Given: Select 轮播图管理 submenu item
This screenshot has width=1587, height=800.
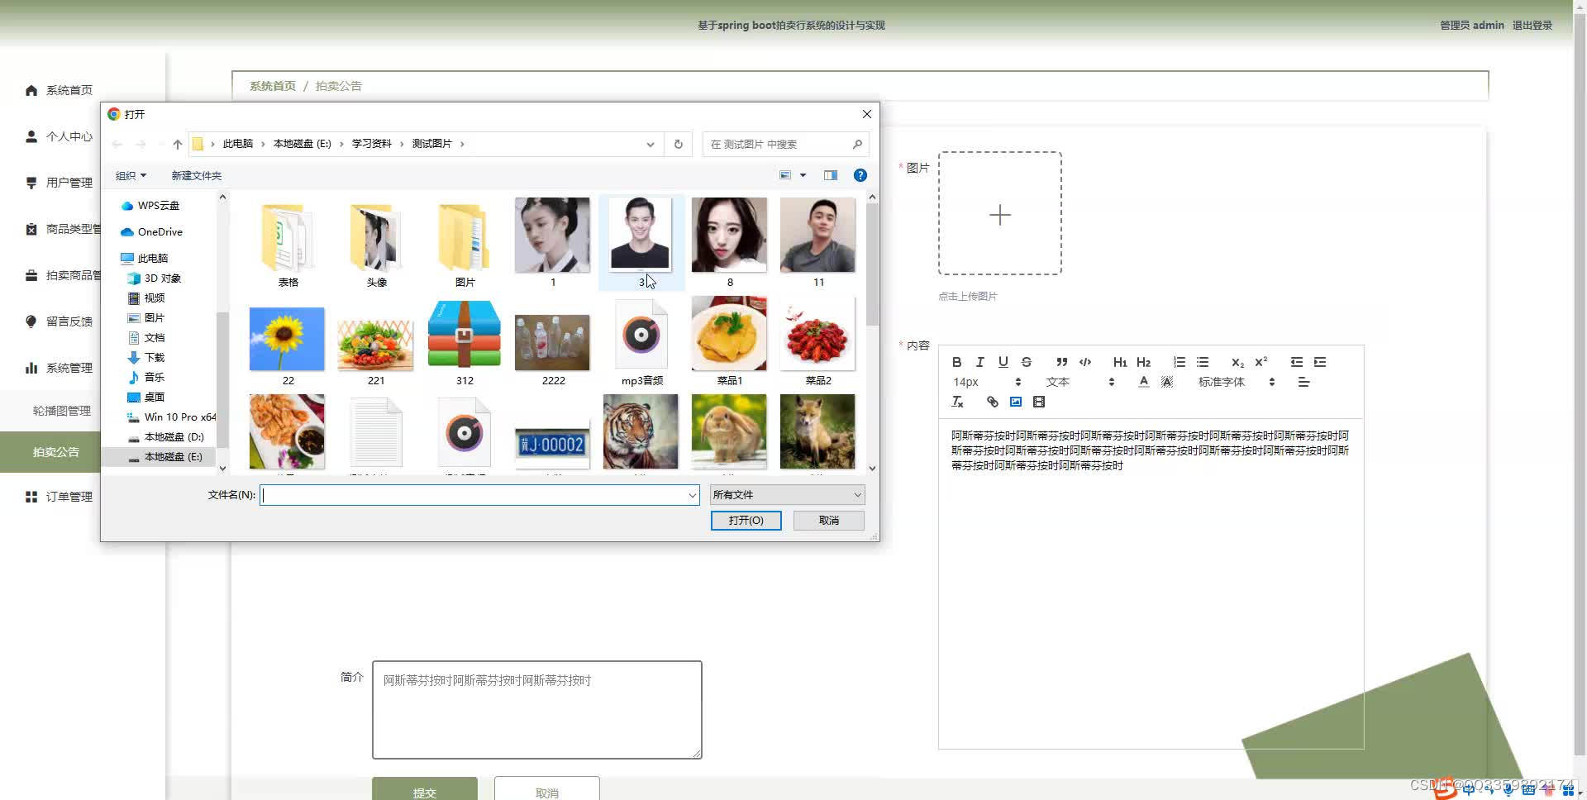Looking at the screenshot, I should coord(62,411).
